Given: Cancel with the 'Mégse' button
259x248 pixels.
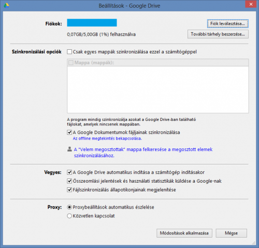Looking at the screenshot, I should click(232, 233).
